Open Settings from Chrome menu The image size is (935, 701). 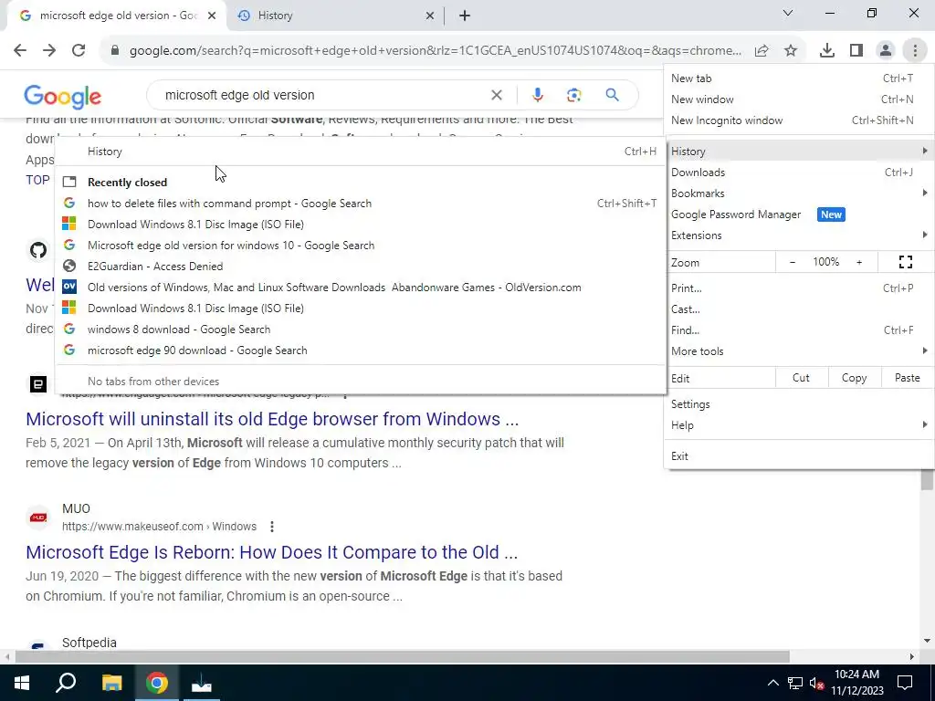pos(799,404)
